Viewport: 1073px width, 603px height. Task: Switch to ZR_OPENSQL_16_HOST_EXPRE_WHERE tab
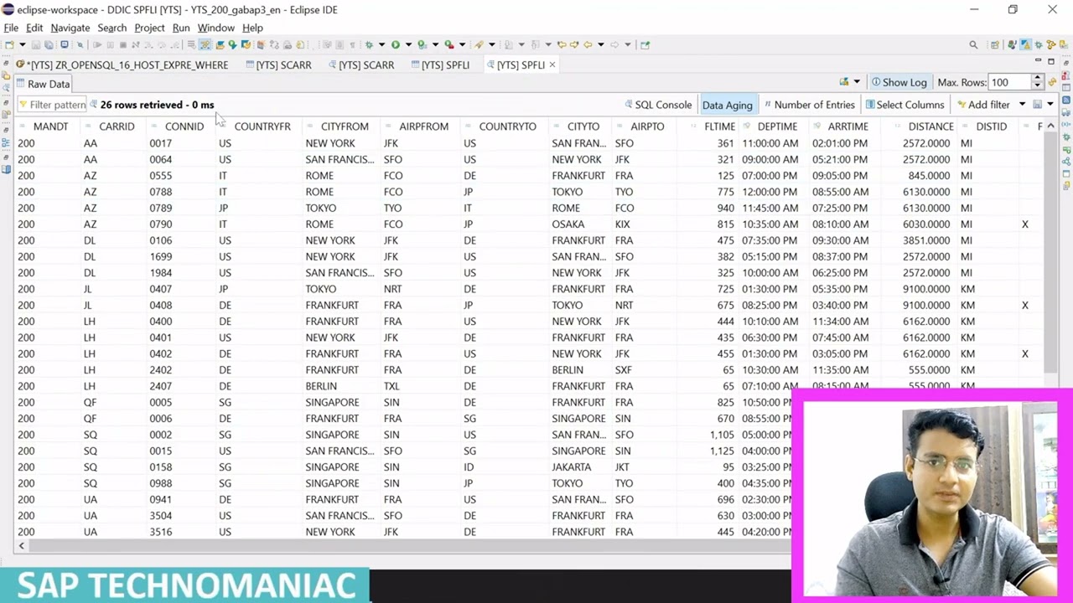[122, 64]
